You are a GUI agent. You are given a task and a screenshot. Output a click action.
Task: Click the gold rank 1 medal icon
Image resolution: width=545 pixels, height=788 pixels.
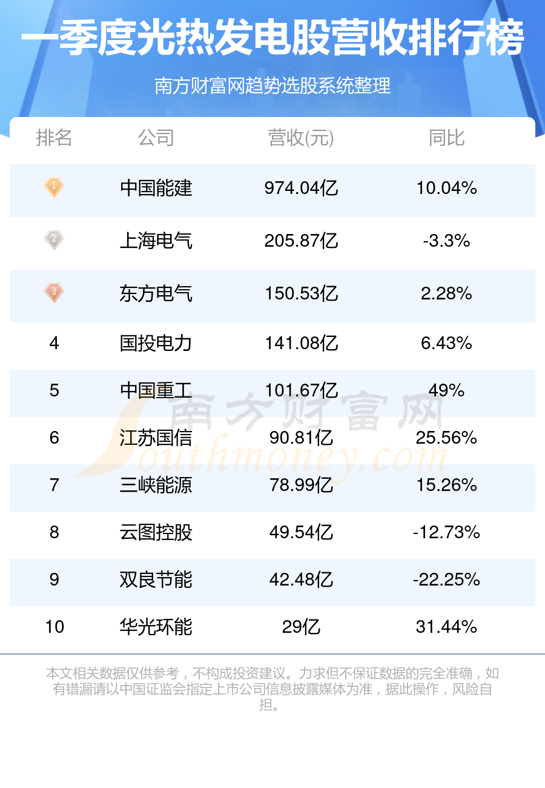[54, 187]
